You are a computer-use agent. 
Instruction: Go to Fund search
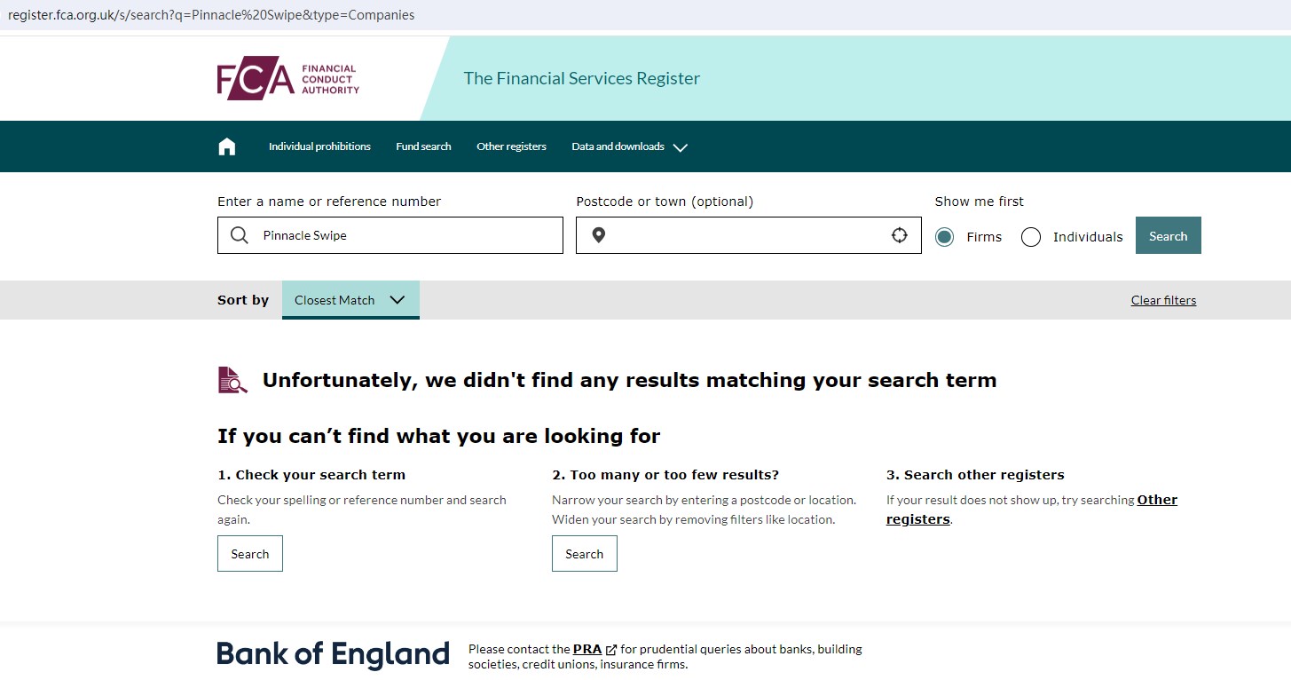pyautogui.click(x=423, y=146)
